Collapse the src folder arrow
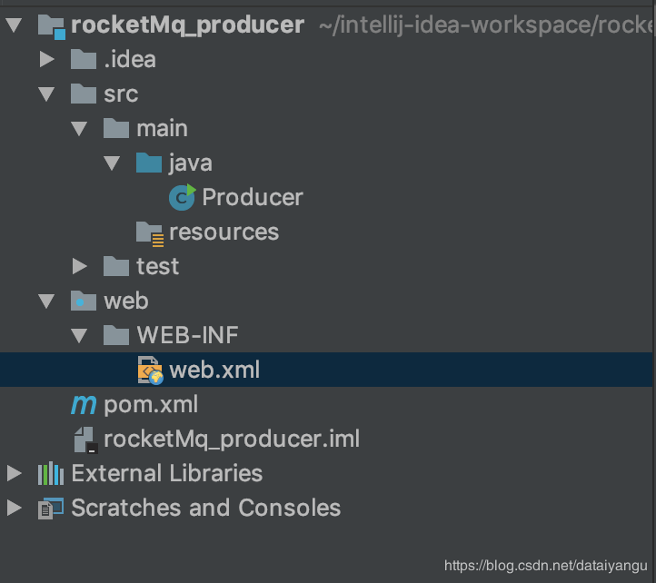Viewport: 656px width, 583px height. coord(46,94)
